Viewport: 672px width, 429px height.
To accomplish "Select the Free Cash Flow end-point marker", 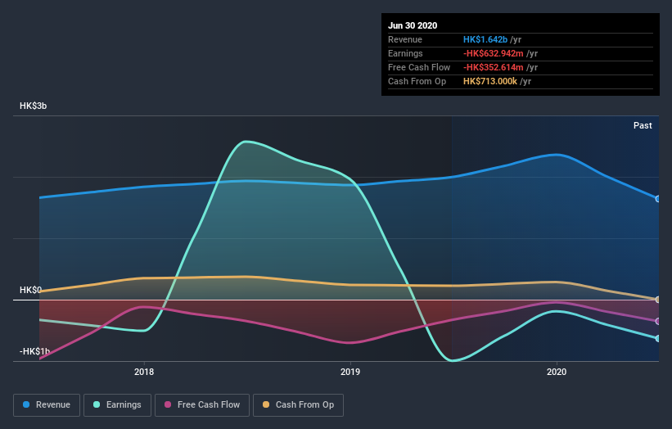I will [658, 321].
